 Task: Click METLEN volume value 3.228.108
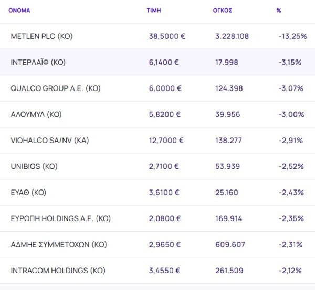click(232, 36)
